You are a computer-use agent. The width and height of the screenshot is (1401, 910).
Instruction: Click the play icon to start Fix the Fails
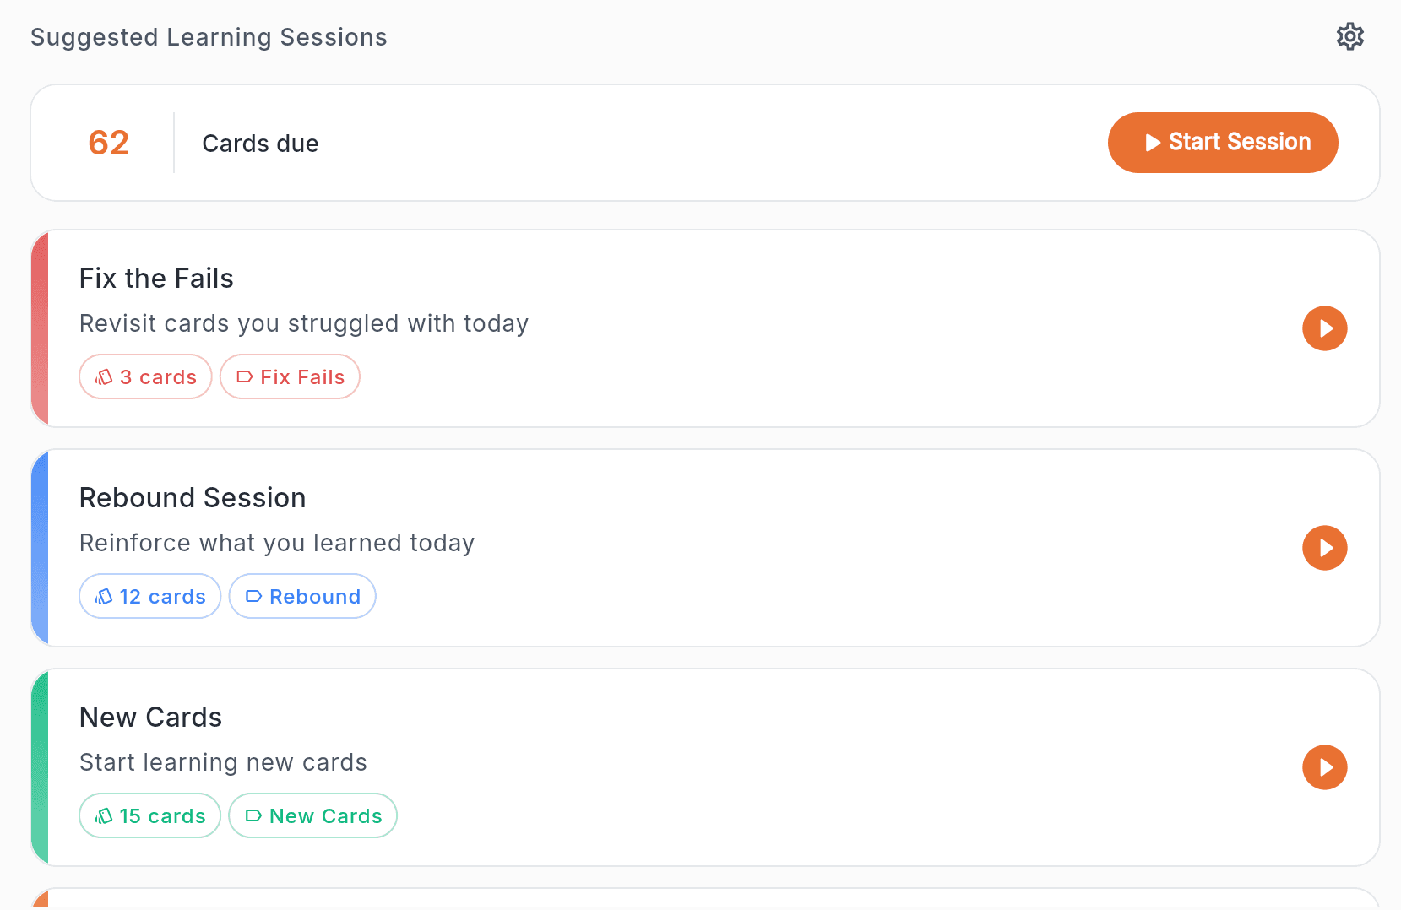tap(1324, 328)
